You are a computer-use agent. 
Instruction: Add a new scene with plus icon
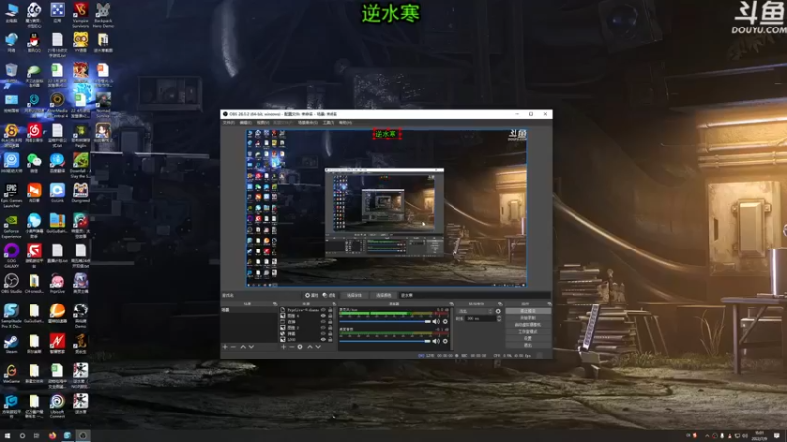point(225,347)
